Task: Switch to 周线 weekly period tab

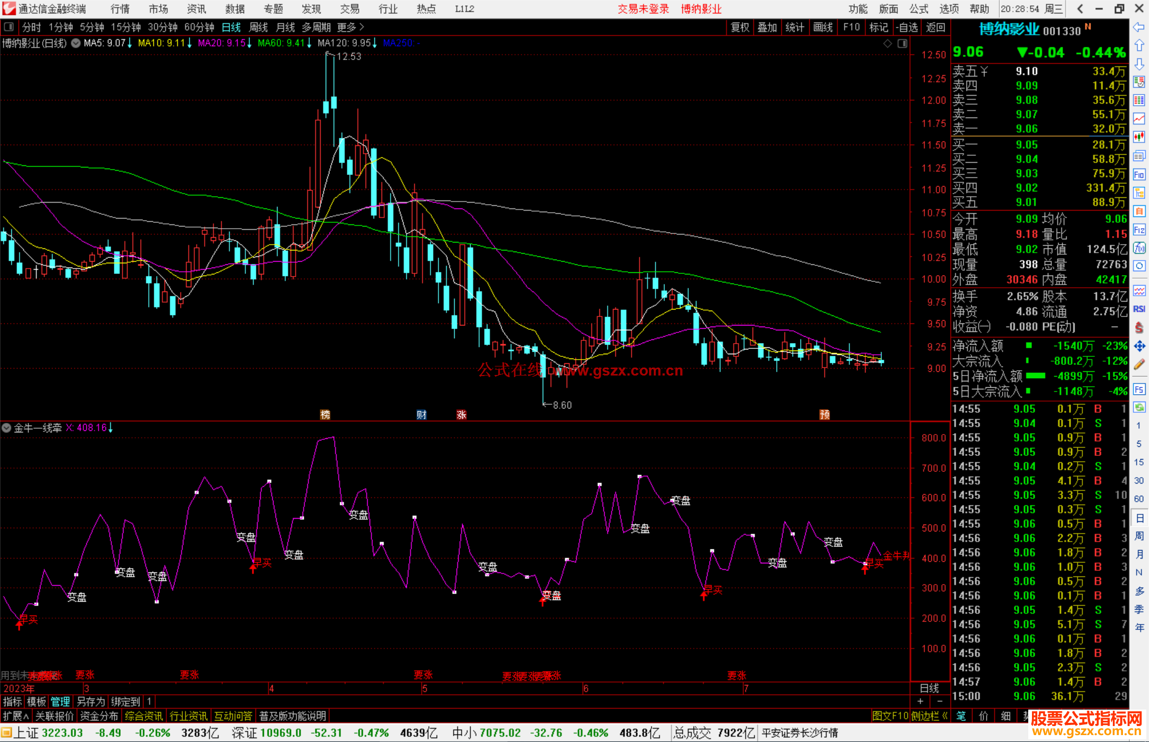Action: pyautogui.click(x=258, y=27)
